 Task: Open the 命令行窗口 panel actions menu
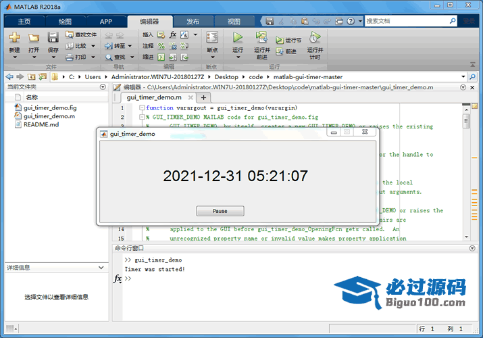472,248
